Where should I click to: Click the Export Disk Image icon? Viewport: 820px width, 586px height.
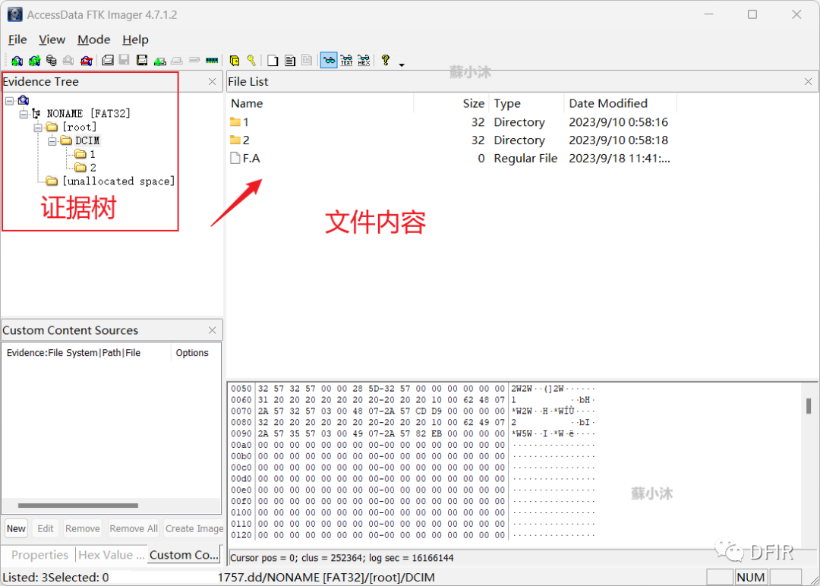point(125,61)
